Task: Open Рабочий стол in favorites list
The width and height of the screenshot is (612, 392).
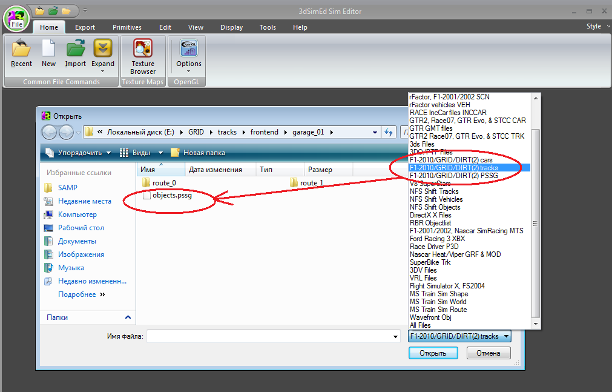Action: click(x=81, y=227)
